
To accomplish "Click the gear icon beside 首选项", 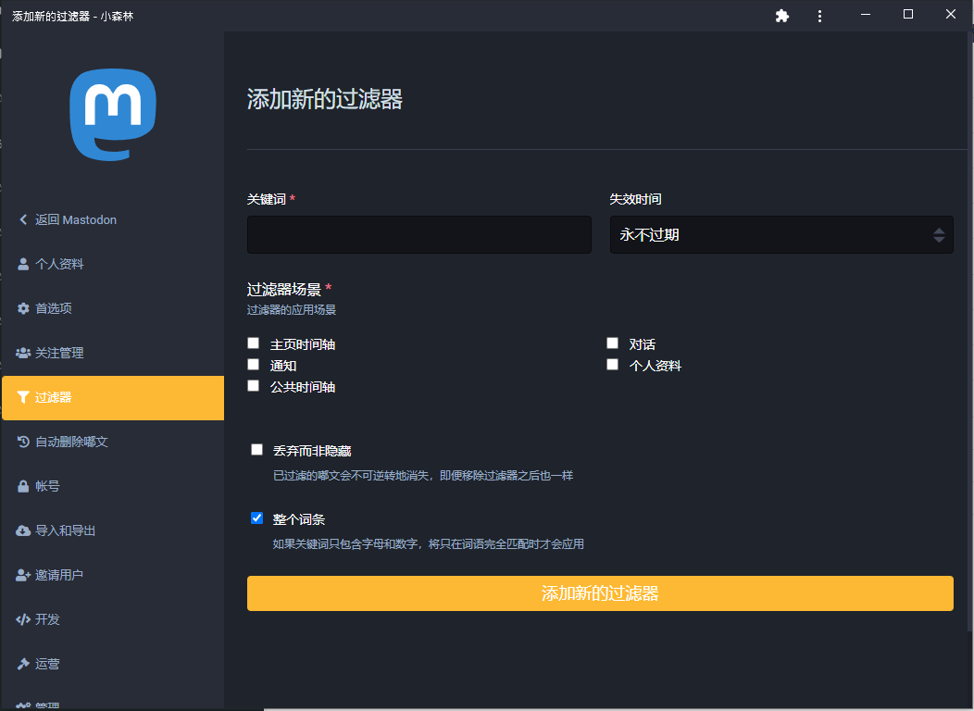I will [23, 308].
